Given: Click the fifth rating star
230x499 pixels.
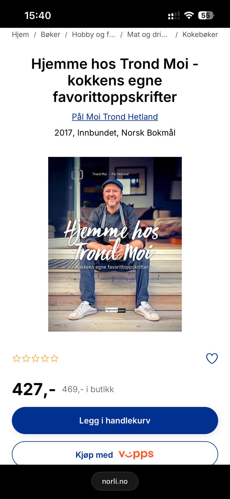Looking at the screenshot, I should [54, 358].
